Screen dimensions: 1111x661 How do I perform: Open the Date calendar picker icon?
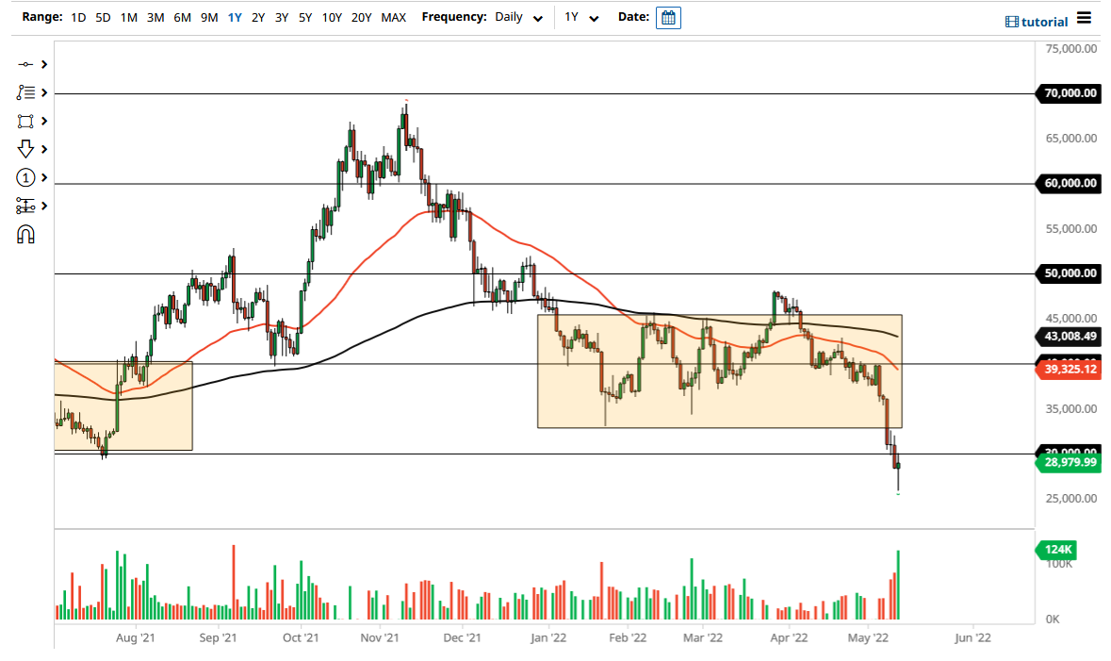668,17
